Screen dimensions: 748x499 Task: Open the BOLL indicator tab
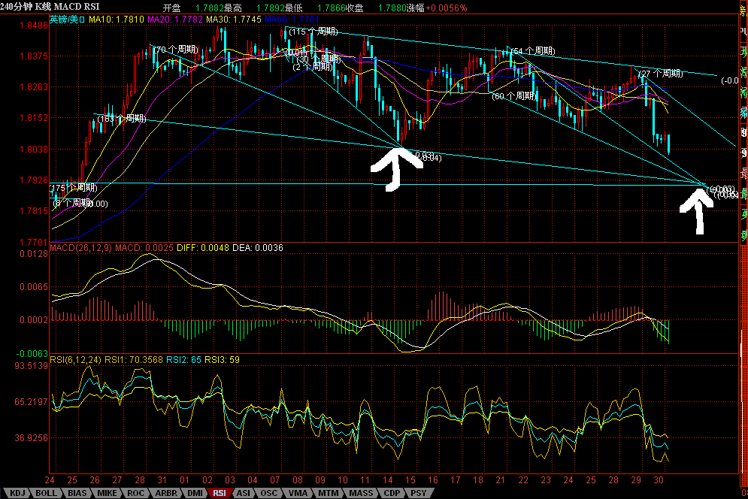(47, 493)
